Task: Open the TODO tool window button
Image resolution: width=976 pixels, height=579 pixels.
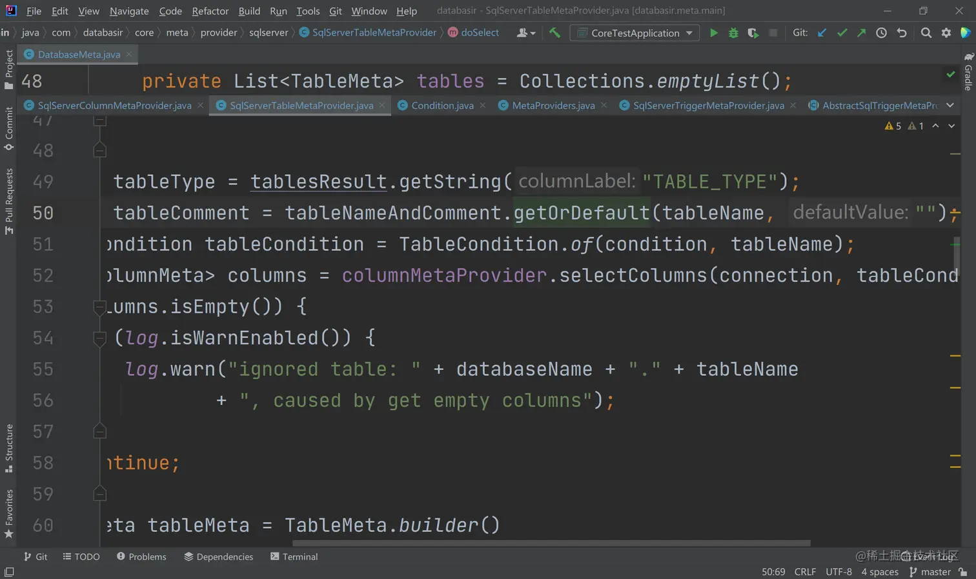Action: coord(81,556)
